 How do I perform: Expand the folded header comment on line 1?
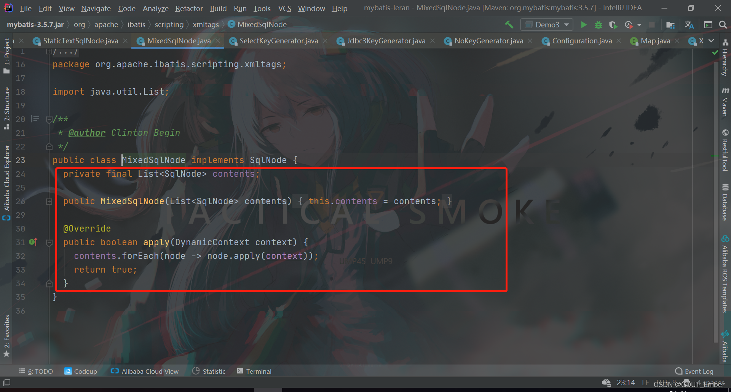[49, 51]
